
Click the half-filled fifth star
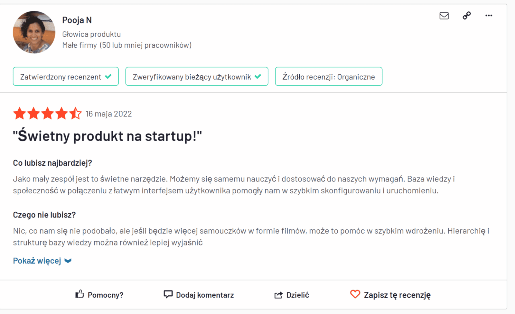(x=76, y=114)
